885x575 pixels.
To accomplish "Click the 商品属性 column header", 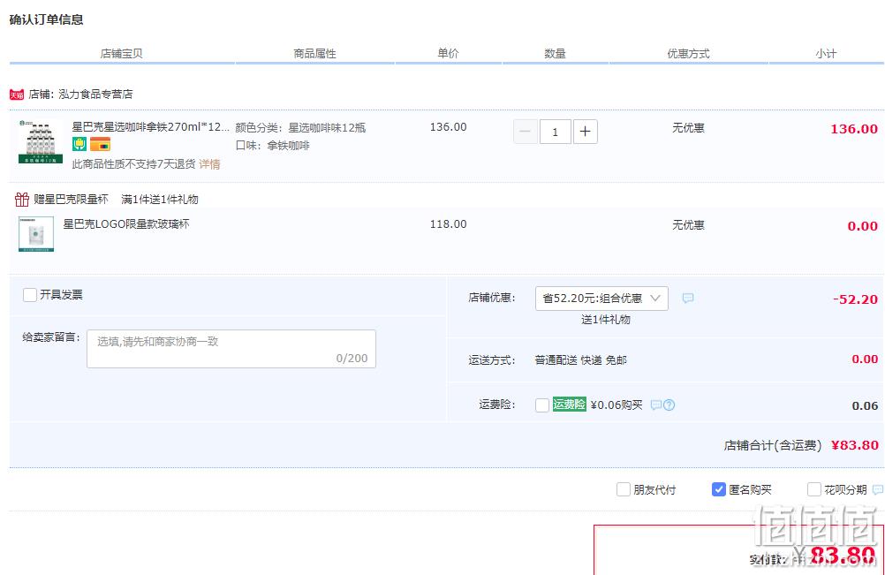I will point(314,54).
